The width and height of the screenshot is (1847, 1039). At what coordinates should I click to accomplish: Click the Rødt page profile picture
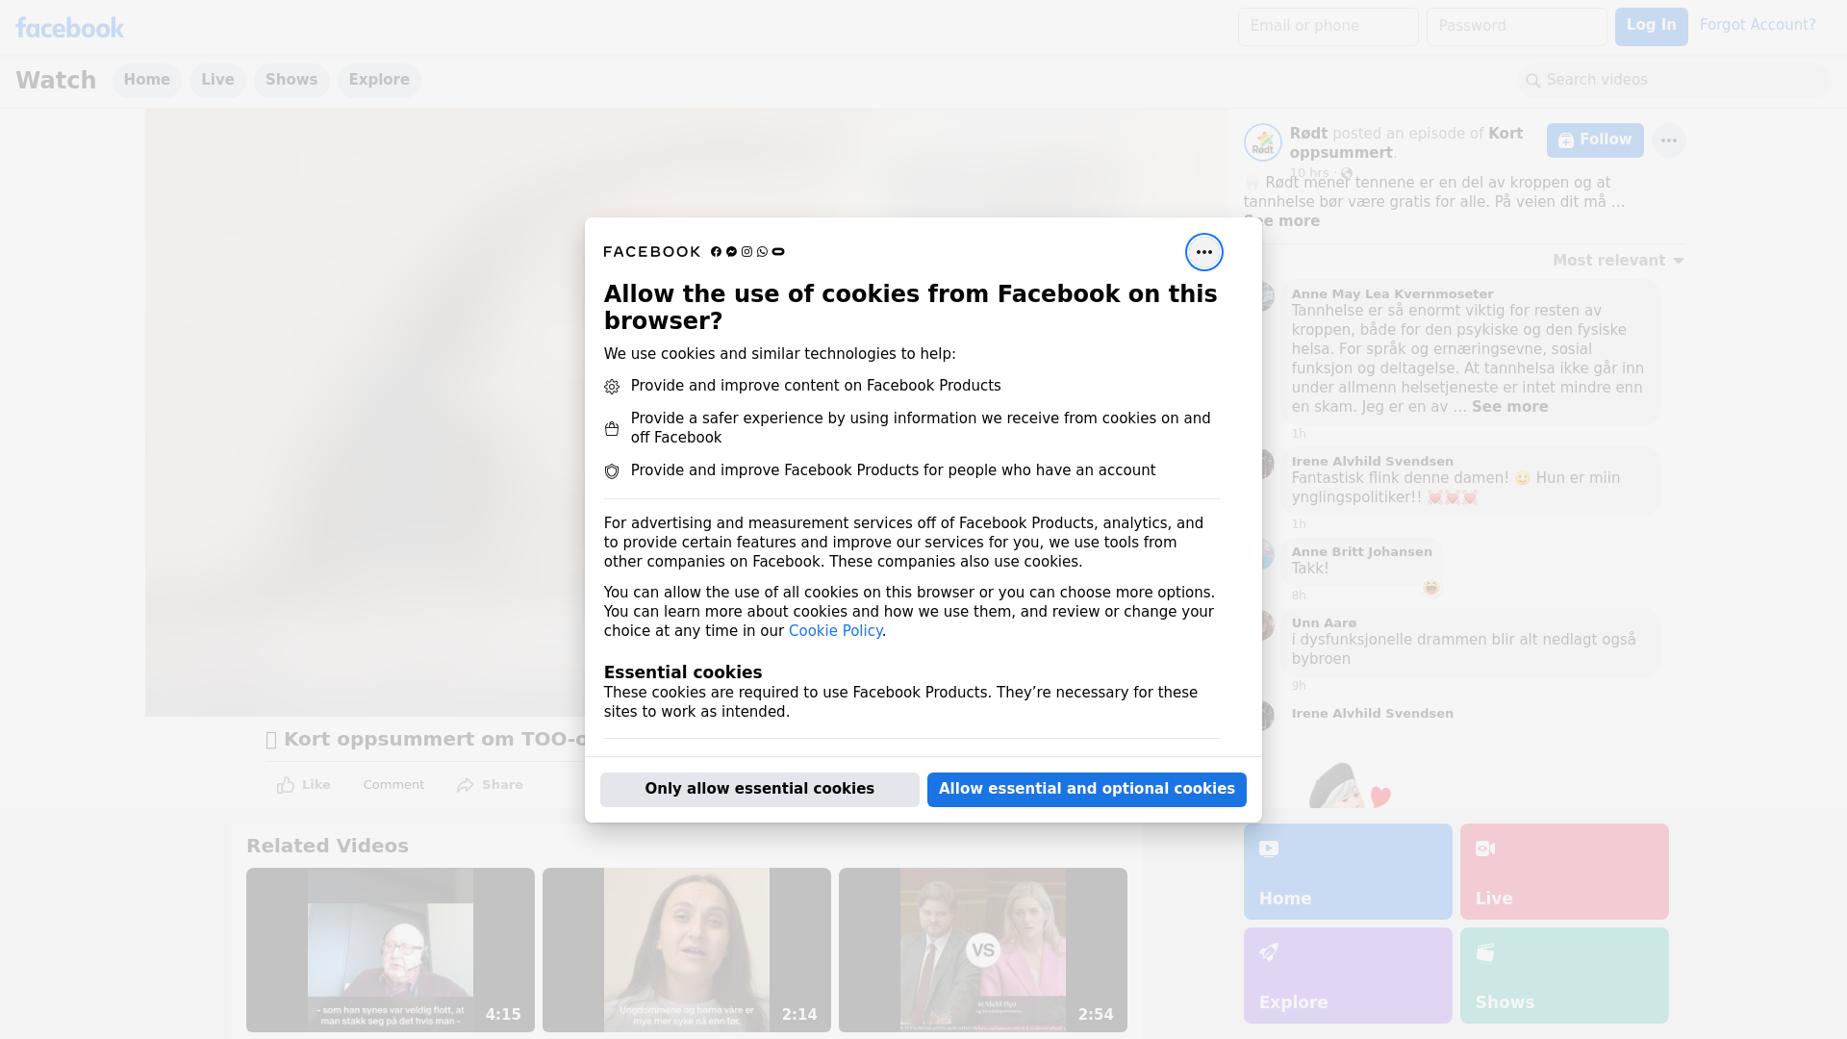[1262, 142]
